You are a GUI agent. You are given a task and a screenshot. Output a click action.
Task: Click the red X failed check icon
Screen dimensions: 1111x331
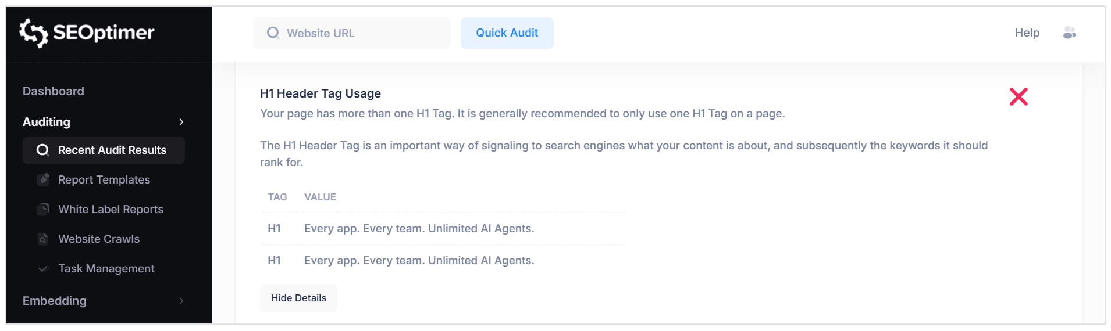tap(1019, 96)
